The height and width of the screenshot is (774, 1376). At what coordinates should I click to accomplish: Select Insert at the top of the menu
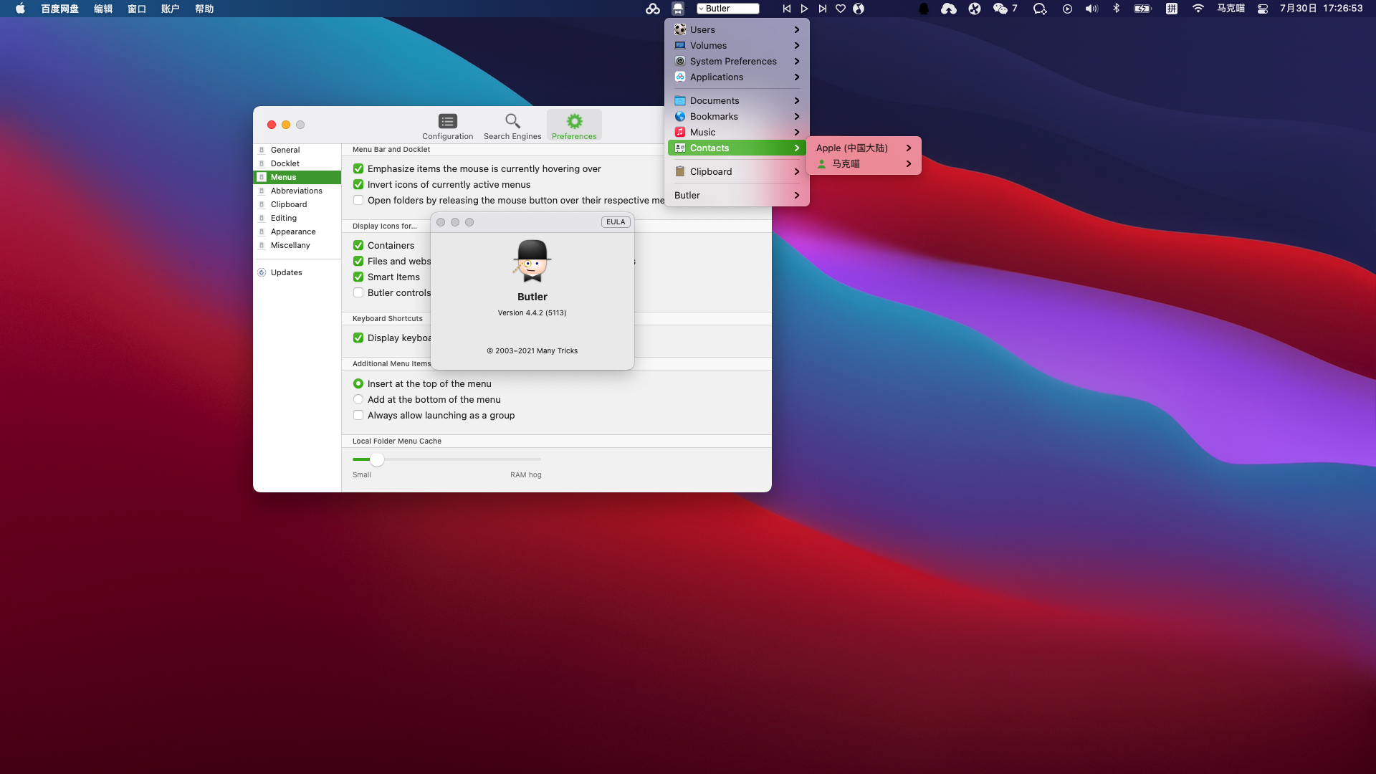(358, 383)
